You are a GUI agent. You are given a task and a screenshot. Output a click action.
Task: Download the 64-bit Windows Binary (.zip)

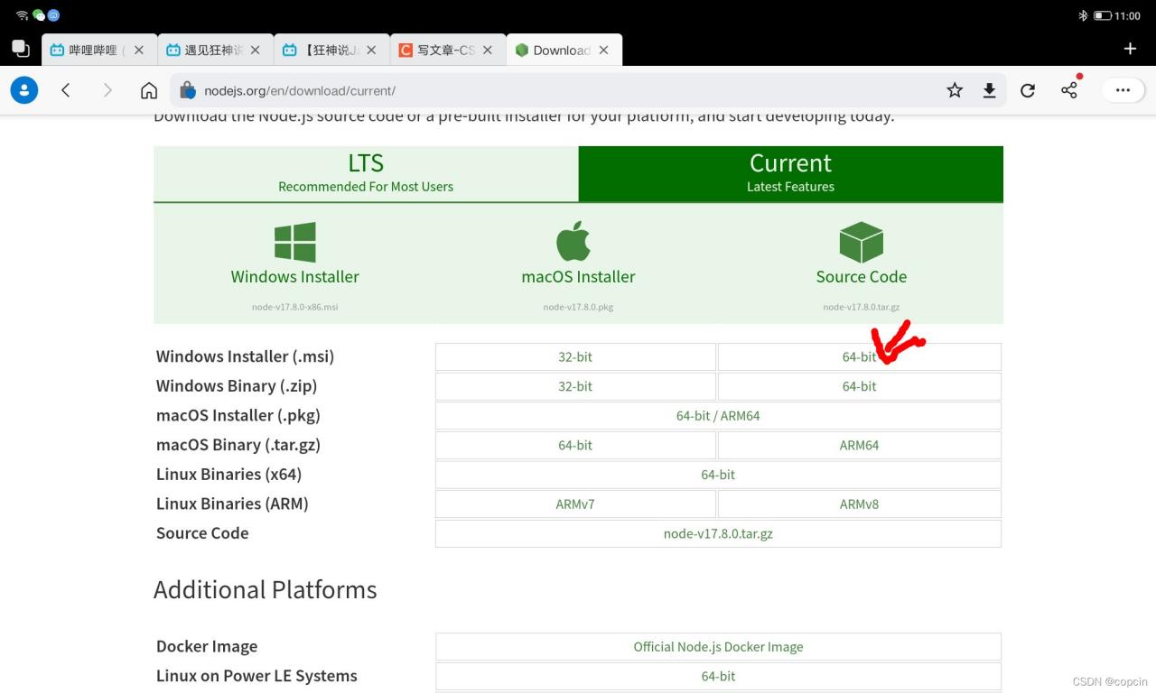(x=859, y=386)
